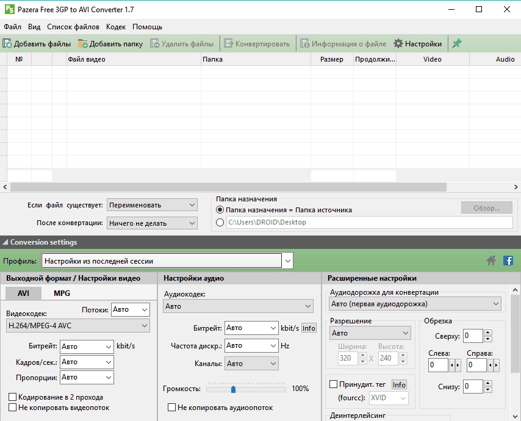Tick the Принудит. тег checkbox
This screenshot has width=521, height=421.
click(333, 384)
